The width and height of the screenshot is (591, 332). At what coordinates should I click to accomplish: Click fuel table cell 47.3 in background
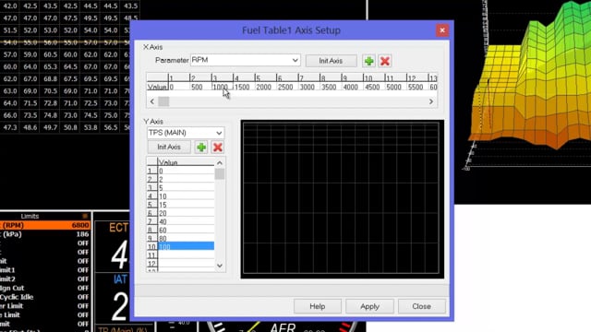(10, 127)
